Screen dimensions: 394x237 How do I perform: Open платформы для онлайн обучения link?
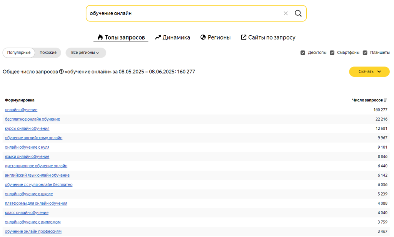(x=36, y=203)
